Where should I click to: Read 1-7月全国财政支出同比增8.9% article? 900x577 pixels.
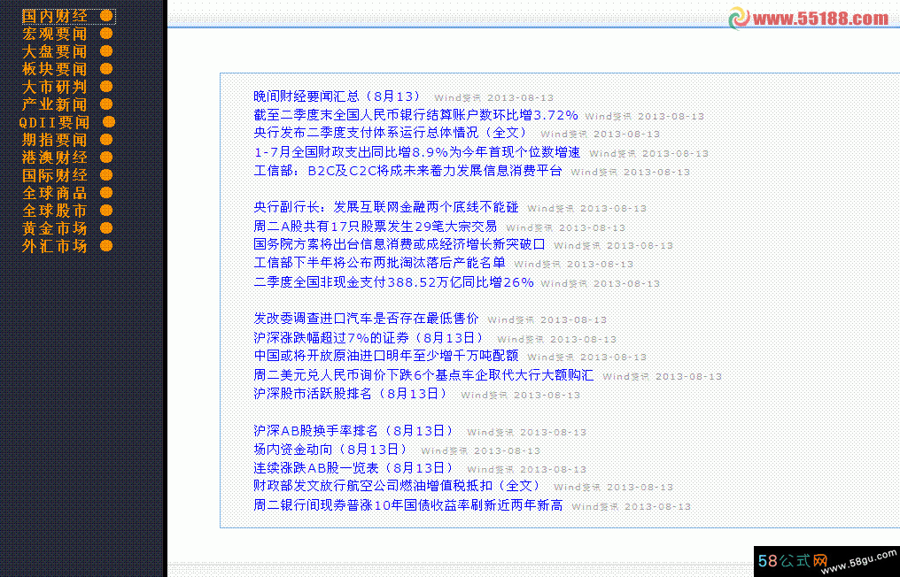416,152
